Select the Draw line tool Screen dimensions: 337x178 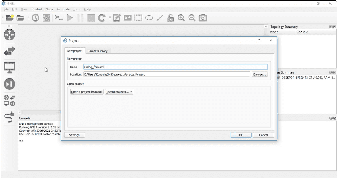160,18
